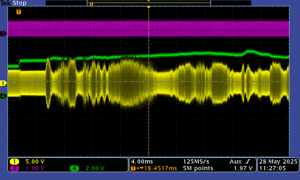Click the Stop acquisition status
Viewport: 300px width, 180px height.
tap(19, 3)
